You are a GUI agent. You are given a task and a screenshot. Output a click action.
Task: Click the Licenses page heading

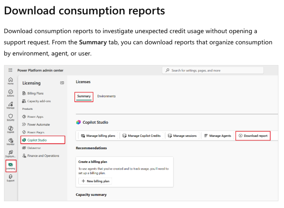[x=83, y=82]
